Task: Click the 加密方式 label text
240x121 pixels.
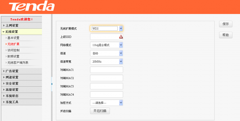Action: coord(66,103)
